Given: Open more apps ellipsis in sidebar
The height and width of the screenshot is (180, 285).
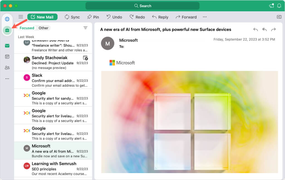Looking at the screenshot, I should coord(7,79).
